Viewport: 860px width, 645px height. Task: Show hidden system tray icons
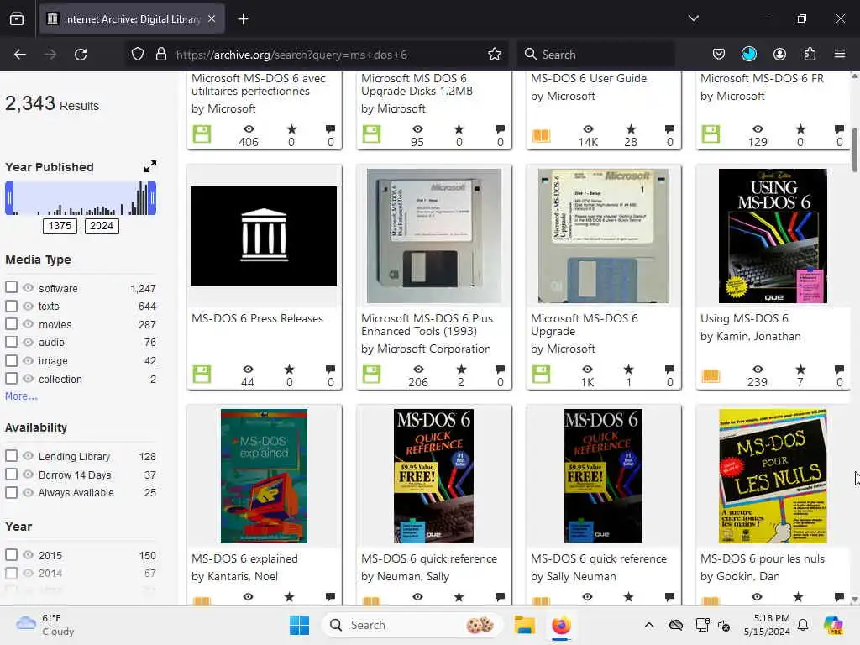click(x=649, y=625)
